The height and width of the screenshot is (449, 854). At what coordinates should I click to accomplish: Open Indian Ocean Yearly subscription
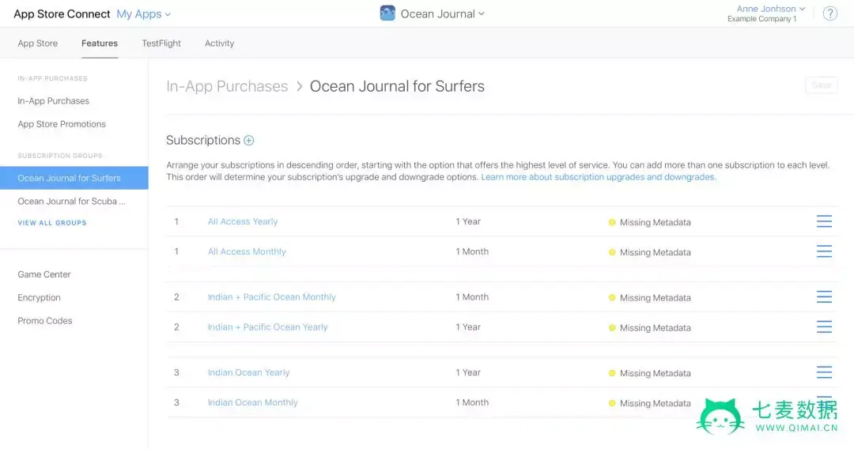pos(249,373)
